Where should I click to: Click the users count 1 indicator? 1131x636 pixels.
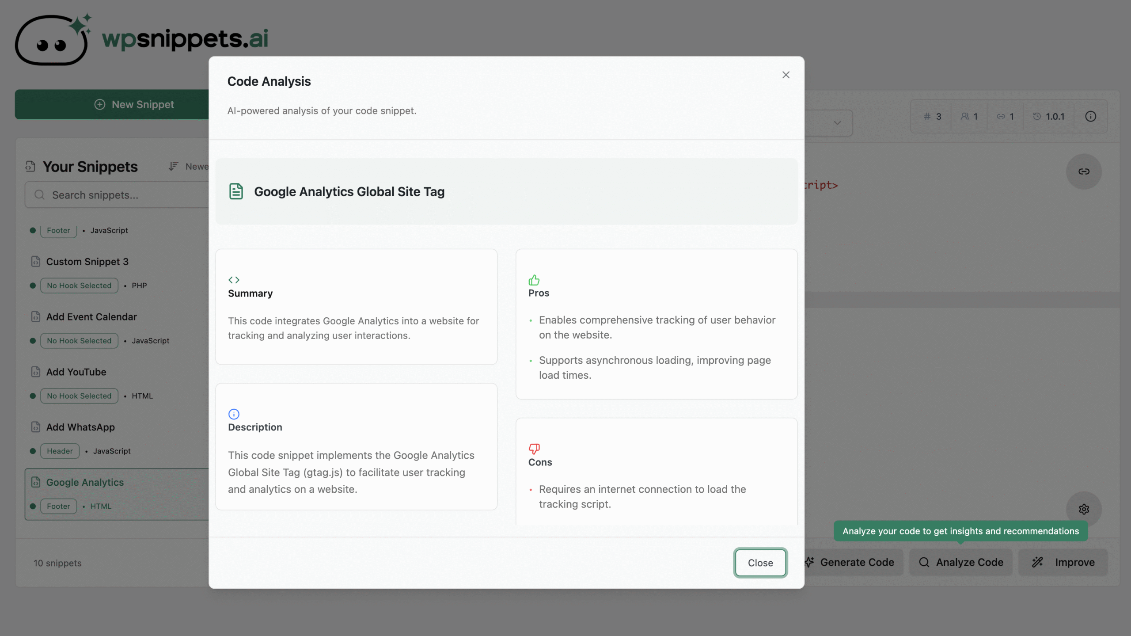(969, 116)
